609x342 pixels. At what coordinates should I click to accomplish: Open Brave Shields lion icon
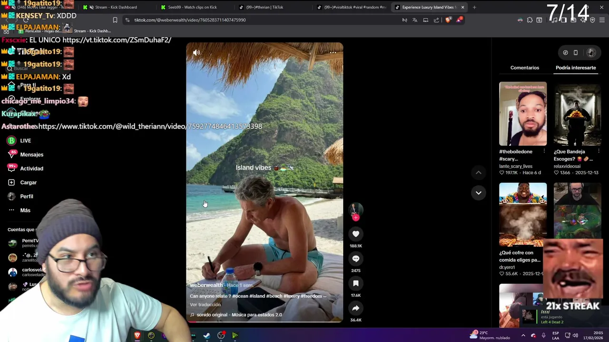(x=448, y=20)
